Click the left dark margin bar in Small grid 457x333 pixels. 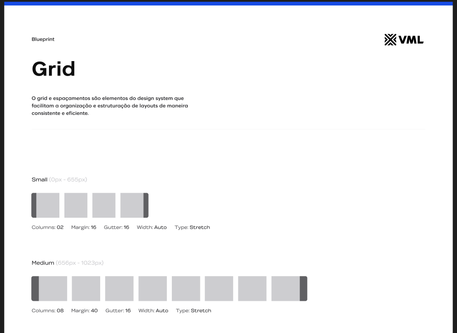34,205
